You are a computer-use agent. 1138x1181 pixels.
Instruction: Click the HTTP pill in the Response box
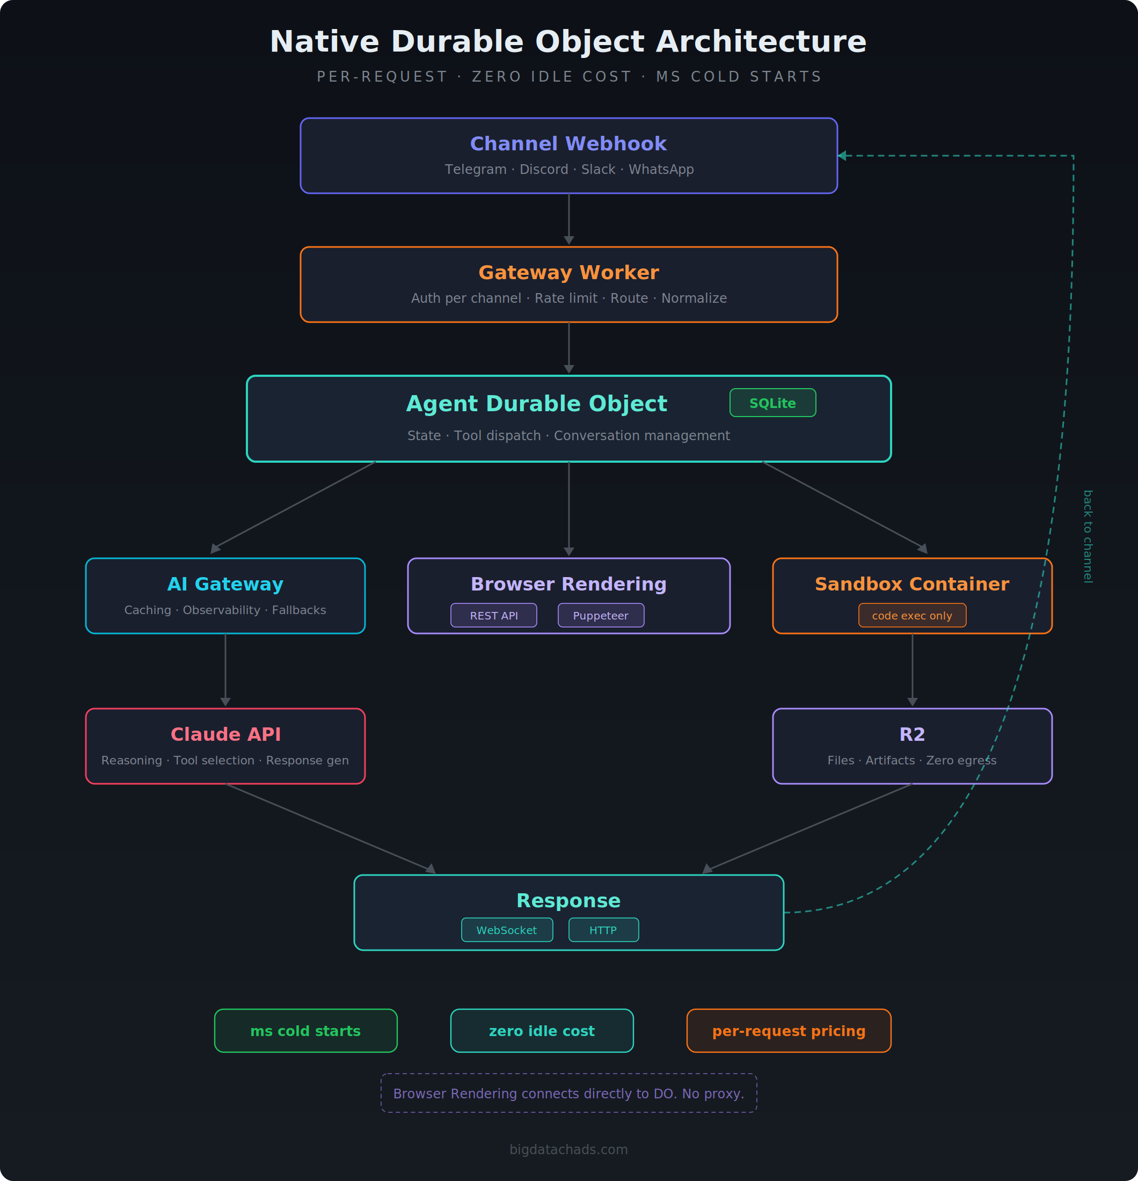click(x=603, y=930)
